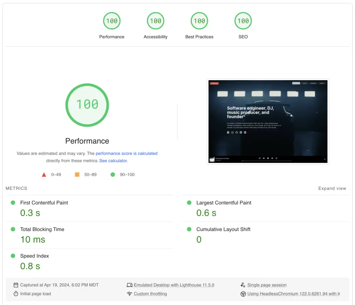355x305 pixels.
Task: Open the 'See calculator.' link
Action: pos(113,161)
